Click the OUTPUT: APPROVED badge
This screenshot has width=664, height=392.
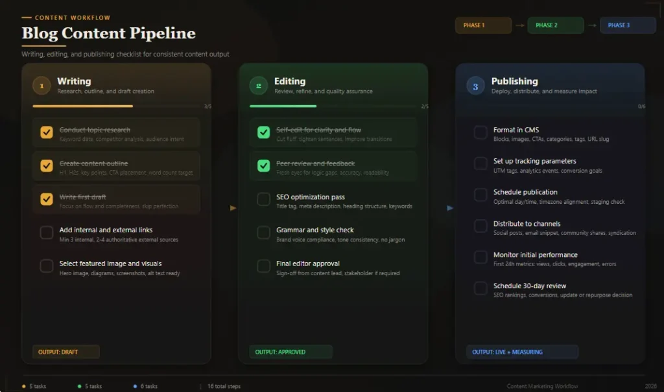point(290,352)
